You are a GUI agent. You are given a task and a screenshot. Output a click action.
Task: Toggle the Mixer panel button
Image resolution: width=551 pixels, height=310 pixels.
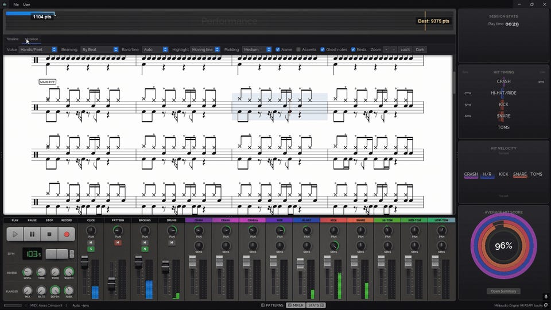coord(296,305)
